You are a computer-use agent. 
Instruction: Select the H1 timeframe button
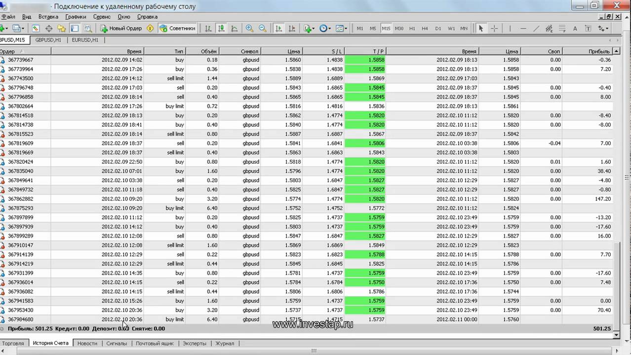point(412,29)
